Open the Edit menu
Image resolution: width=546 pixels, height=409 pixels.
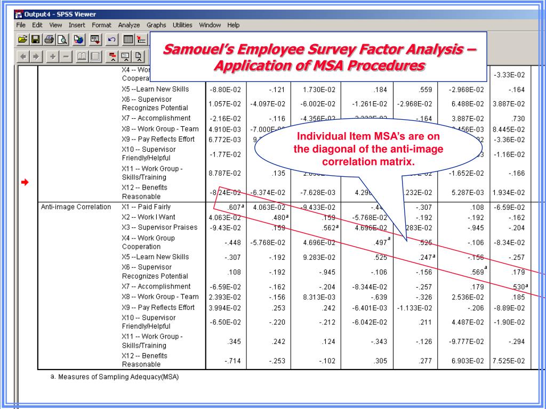[37, 25]
